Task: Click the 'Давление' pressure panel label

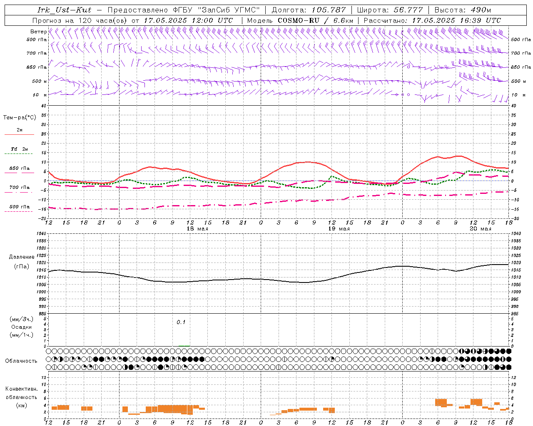Action: click(x=22, y=257)
